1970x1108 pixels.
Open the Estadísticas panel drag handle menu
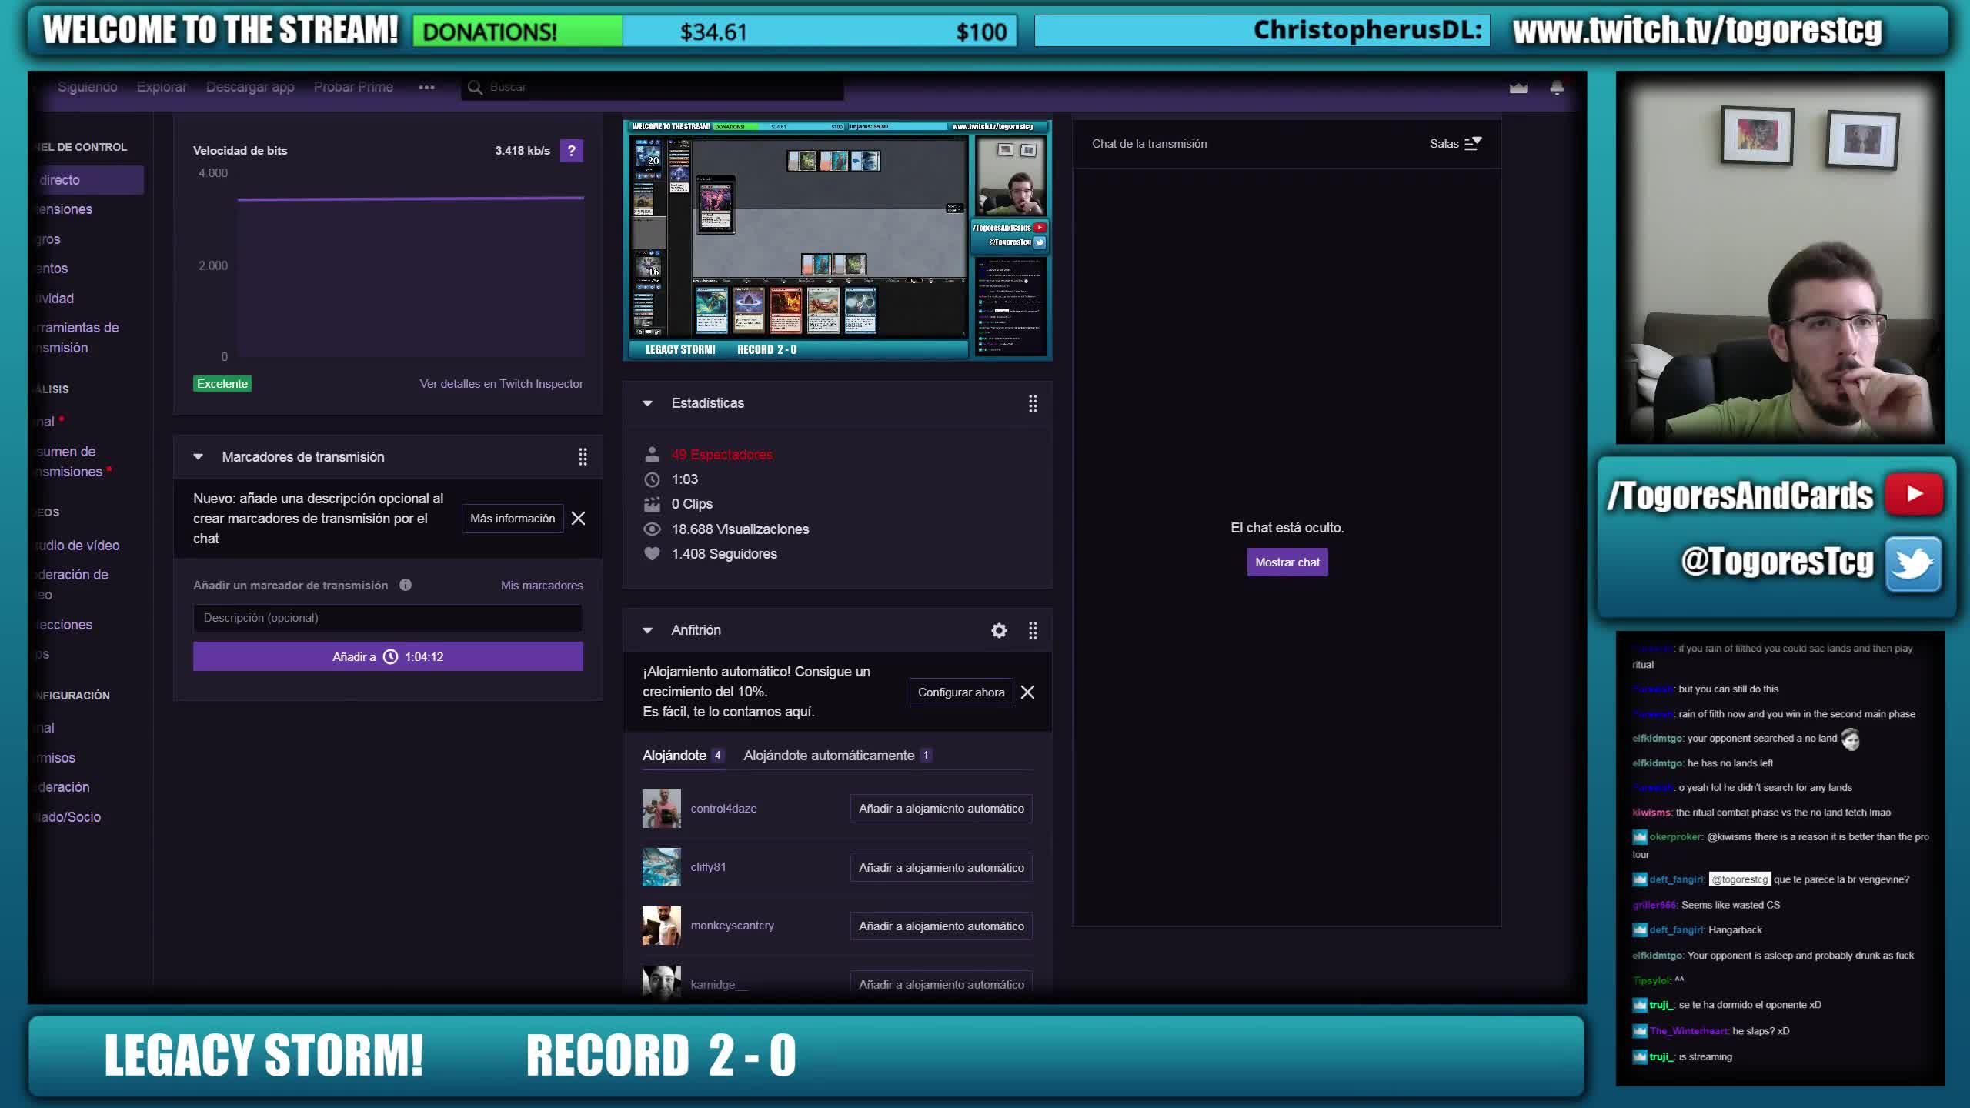click(1033, 403)
